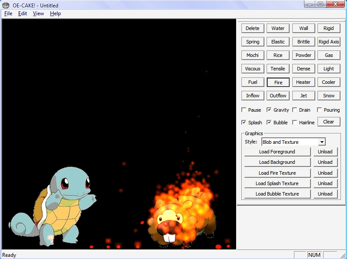Screen dimensions: 347x259
Task: Uncheck the Bubble option
Action: (269, 122)
